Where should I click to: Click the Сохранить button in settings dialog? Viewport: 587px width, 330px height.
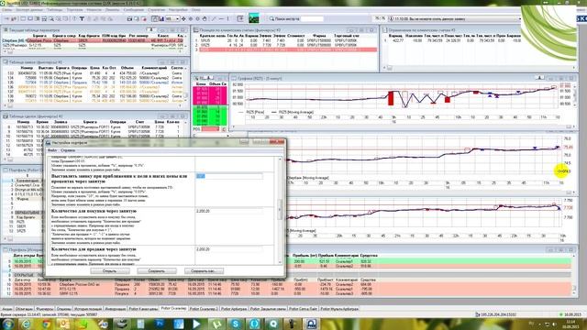pos(157,271)
